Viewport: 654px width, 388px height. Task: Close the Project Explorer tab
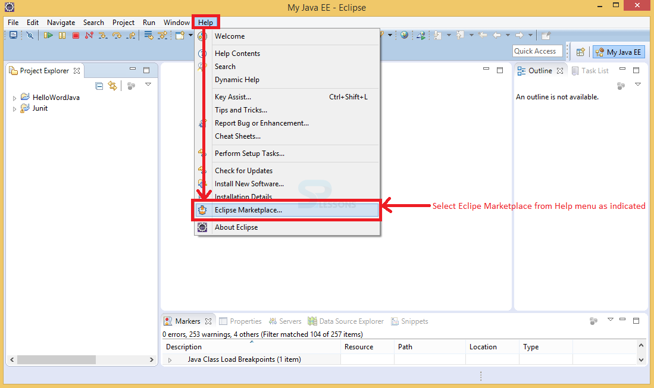coord(77,71)
